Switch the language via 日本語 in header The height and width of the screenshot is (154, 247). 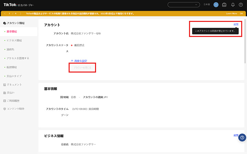[x=207, y=4]
